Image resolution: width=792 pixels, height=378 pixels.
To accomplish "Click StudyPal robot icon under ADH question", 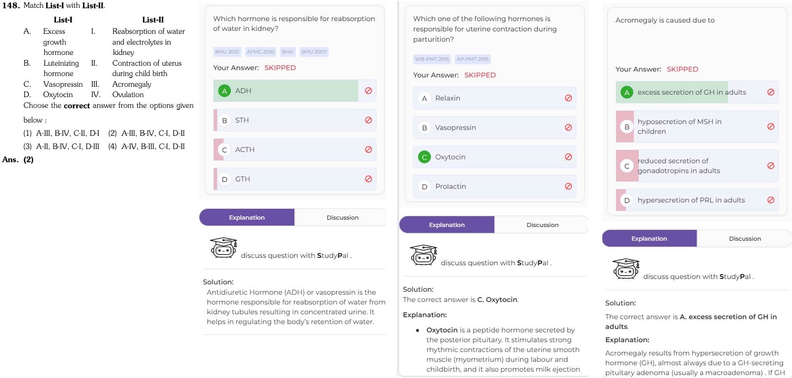I will pyautogui.click(x=224, y=248).
